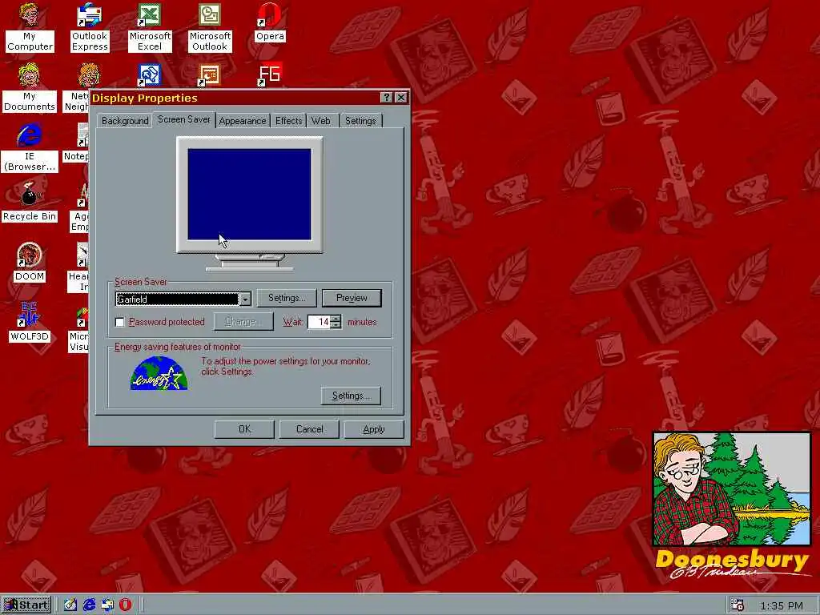Select the Microsoft Excel desktop shortcut
Viewport: 820px width, 615px height.
(x=150, y=26)
